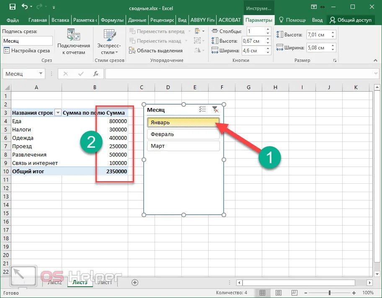382x298 pixels.
Task: Zoom out with the minus button
Action: (306, 293)
